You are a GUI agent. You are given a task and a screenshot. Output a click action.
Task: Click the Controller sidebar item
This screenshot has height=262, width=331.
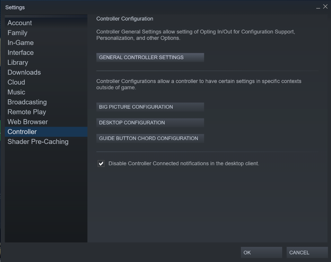(22, 132)
